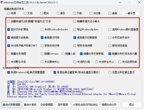This screenshot has width=144, height=110.
Task: Tick 禁用系统休眠 checkbox
Action: pyautogui.click(x=75, y=45)
